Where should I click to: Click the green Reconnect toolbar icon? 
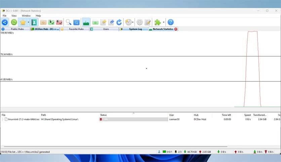14,22
